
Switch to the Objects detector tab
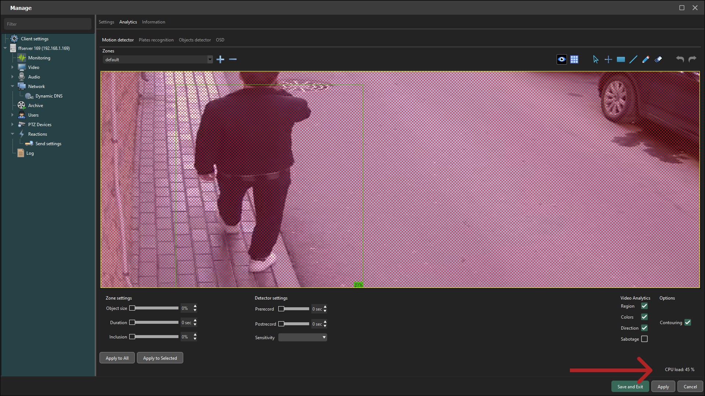coord(195,40)
